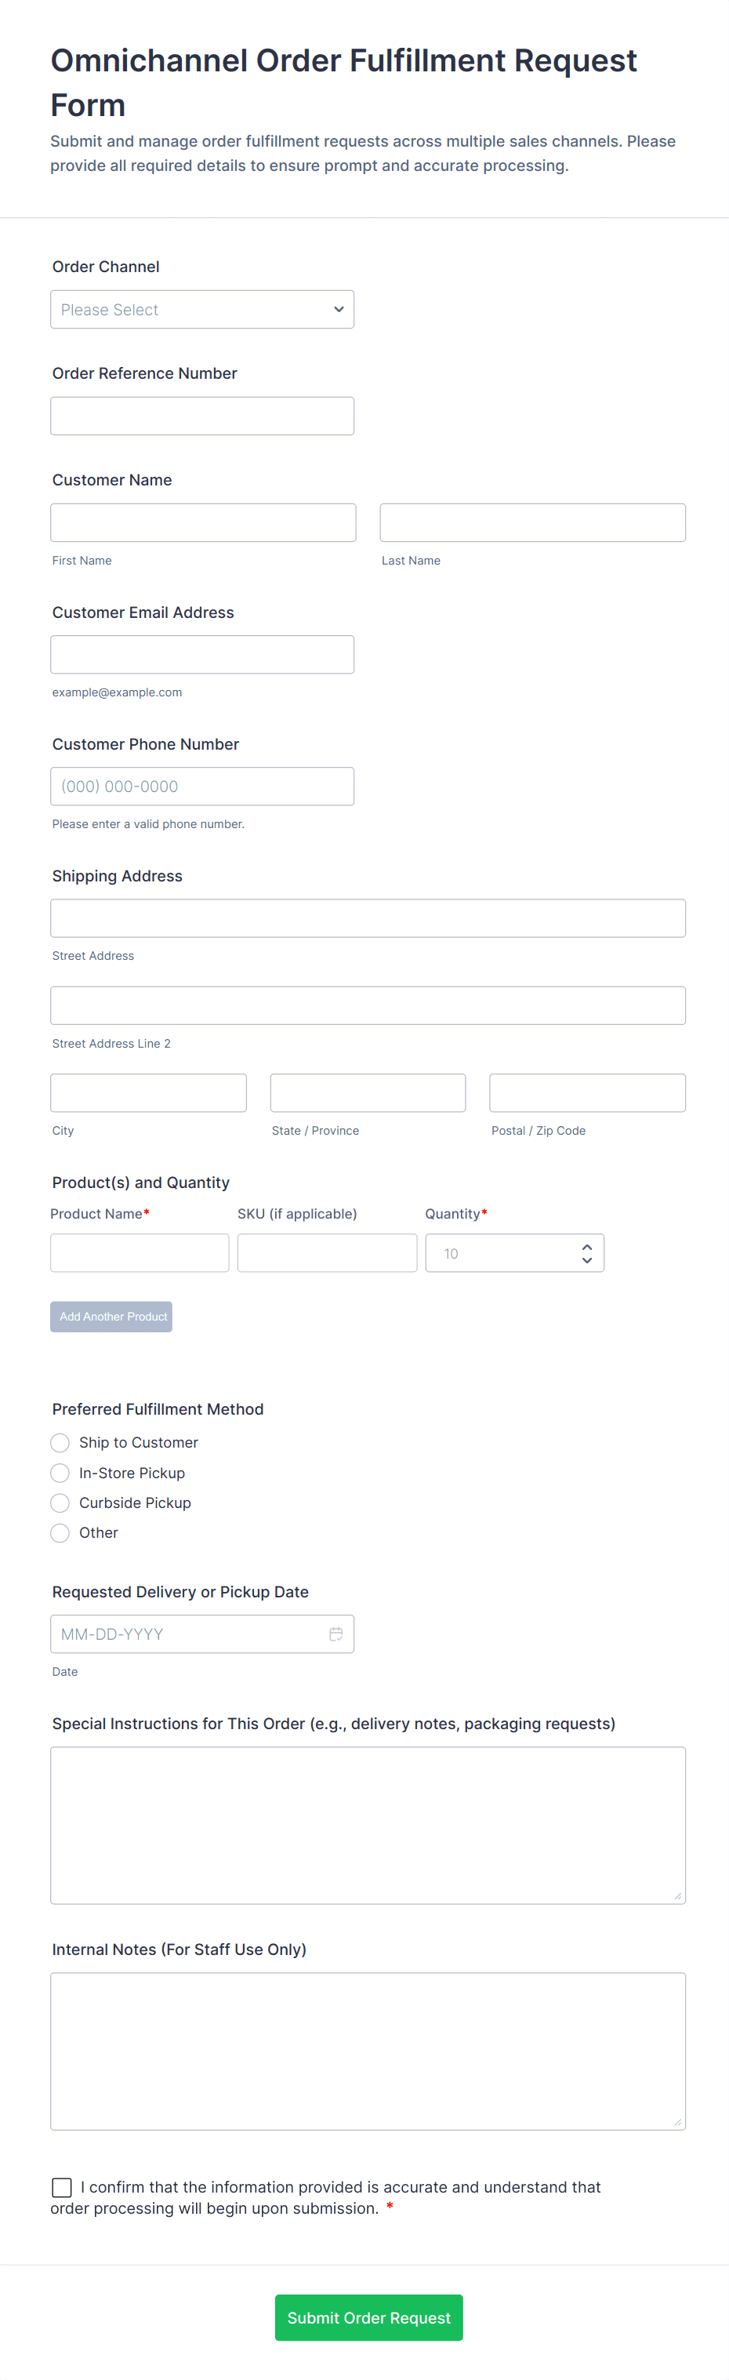Click Add Another Product button
The width and height of the screenshot is (729, 2380).
pos(111,1317)
